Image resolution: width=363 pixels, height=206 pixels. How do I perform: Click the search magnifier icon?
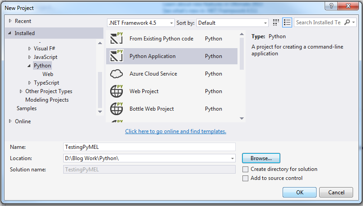(347, 22)
